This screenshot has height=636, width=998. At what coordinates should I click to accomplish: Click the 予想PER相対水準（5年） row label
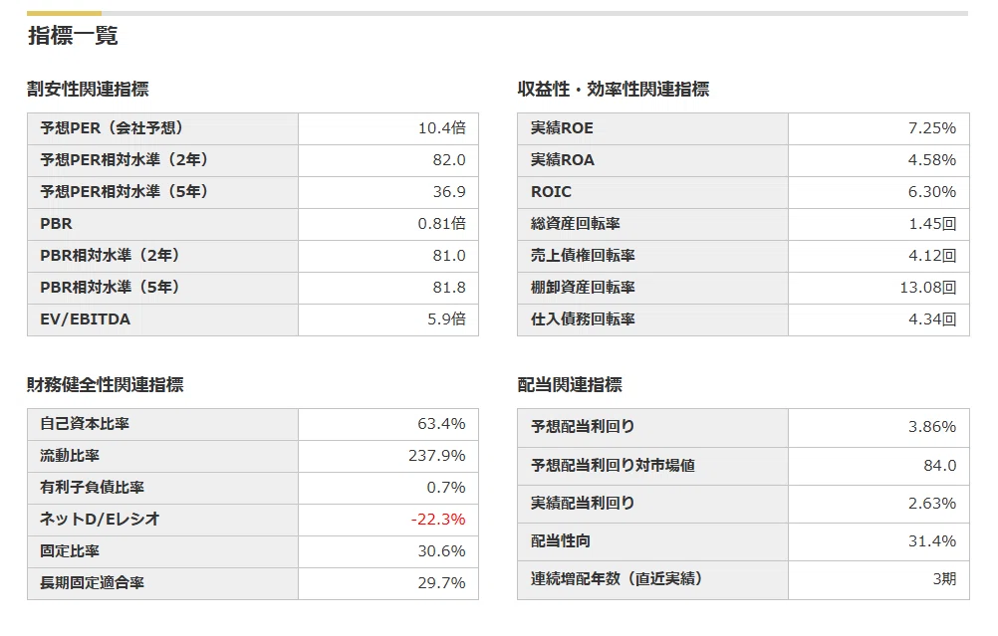125,192
